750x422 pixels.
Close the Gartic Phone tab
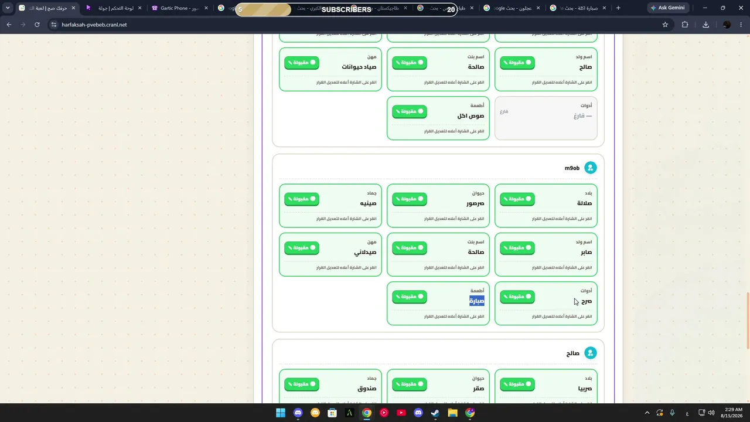[206, 8]
